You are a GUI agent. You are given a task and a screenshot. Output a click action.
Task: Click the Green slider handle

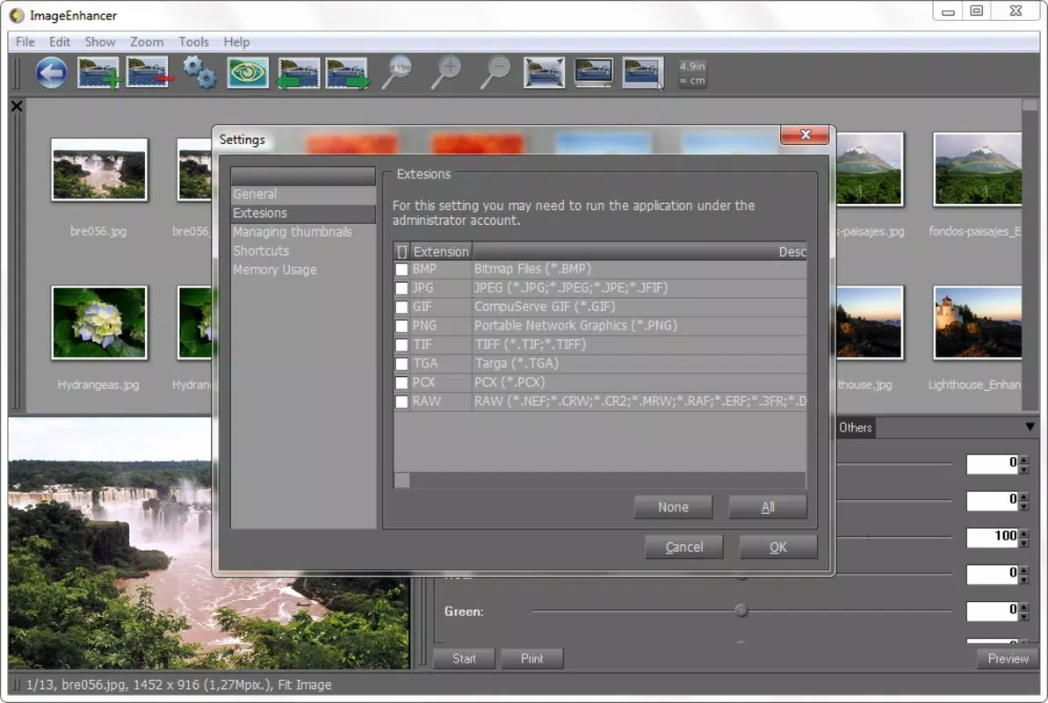point(741,610)
